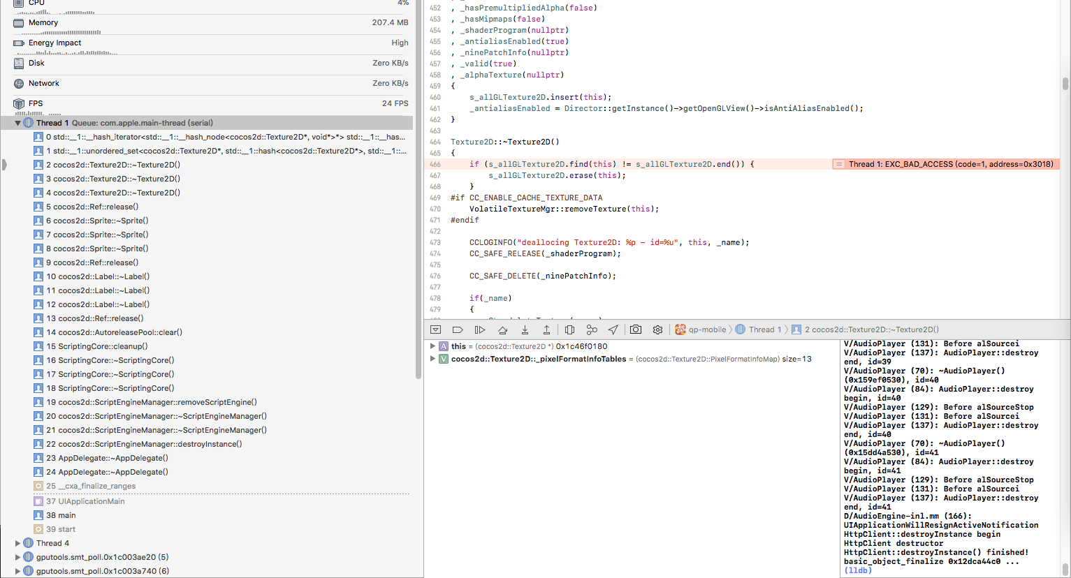Image resolution: width=1071 pixels, height=578 pixels.
Task: Select qp-mobile process in debug jump bar
Action: pyautogui.click(x=701, y=329)
